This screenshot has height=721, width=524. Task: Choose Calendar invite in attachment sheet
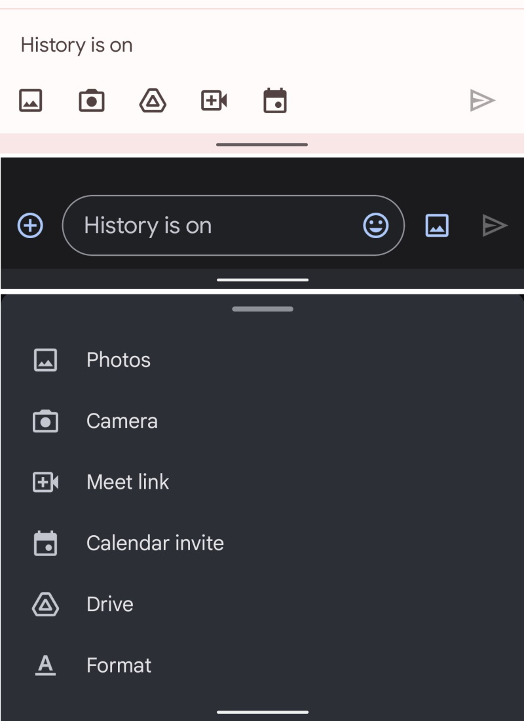262,544
